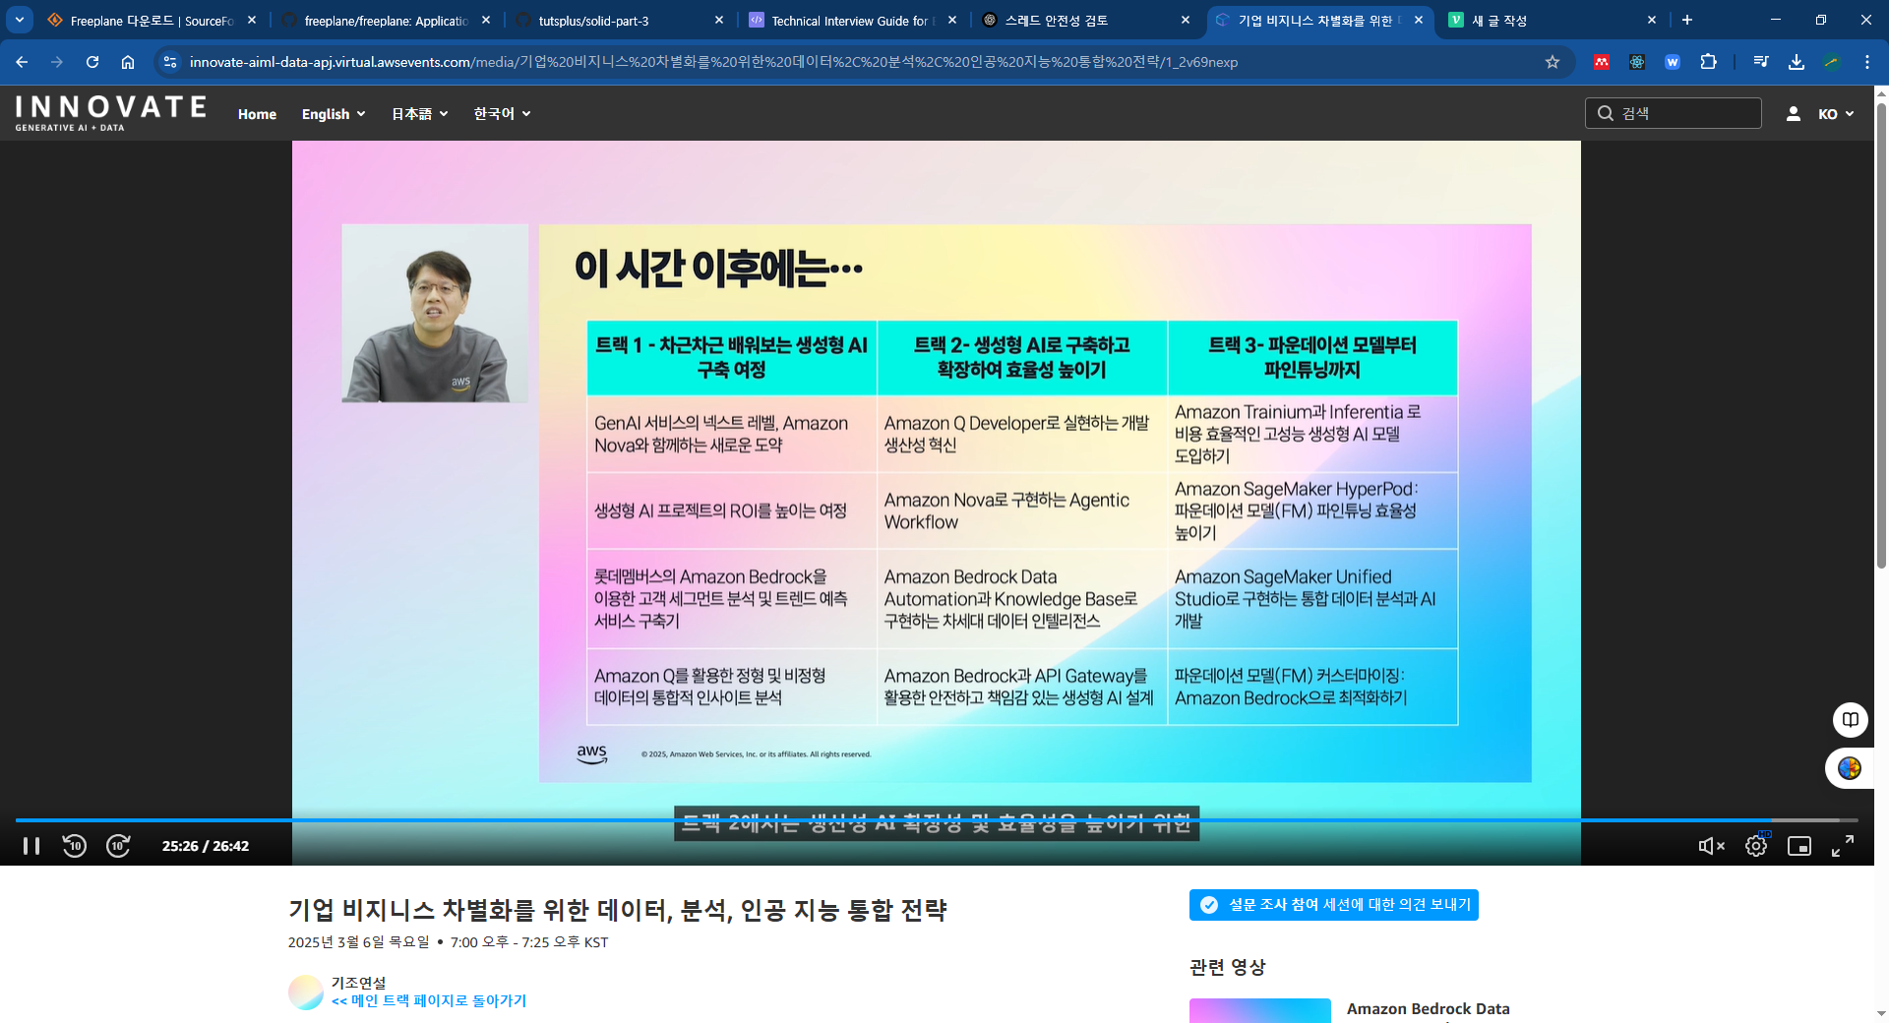This screenshot has height=1023, width=1889.
Task: Click the 기조연설 label
Action: [x=359, y=983]
